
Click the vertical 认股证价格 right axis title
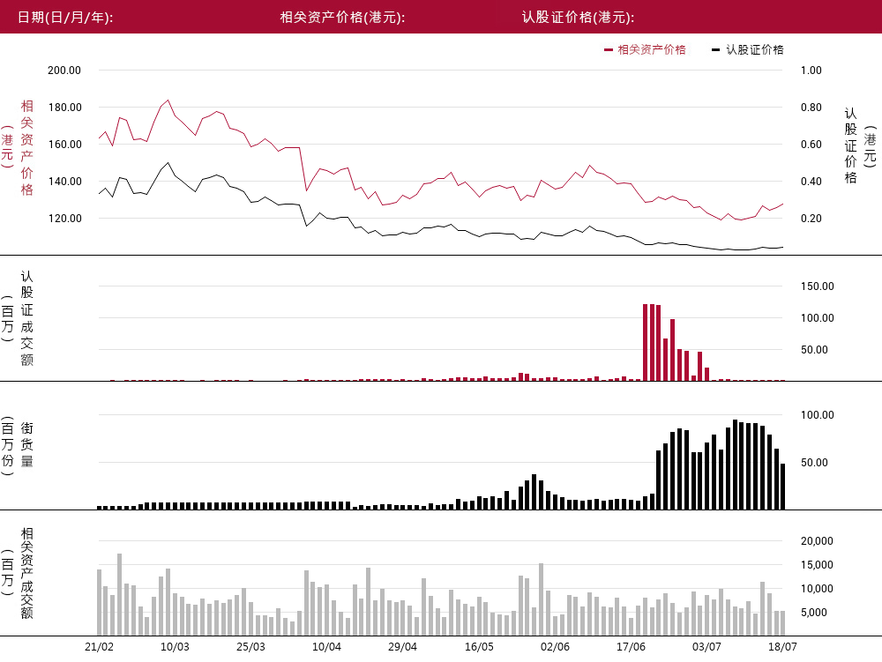tap(850, 145)
